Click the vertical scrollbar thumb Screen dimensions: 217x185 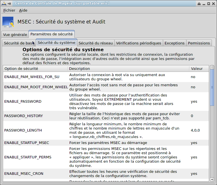pos(212,87)
